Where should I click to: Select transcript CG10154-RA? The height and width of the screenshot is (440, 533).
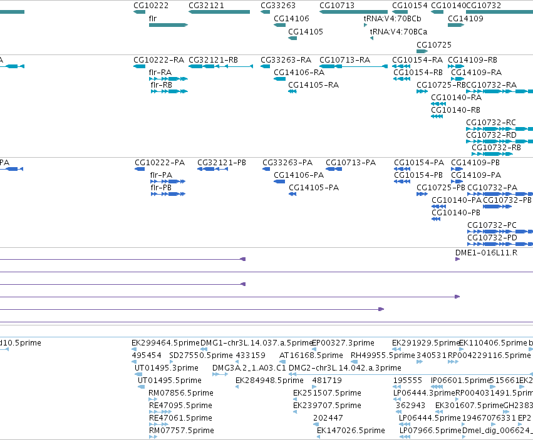(417, 60)
